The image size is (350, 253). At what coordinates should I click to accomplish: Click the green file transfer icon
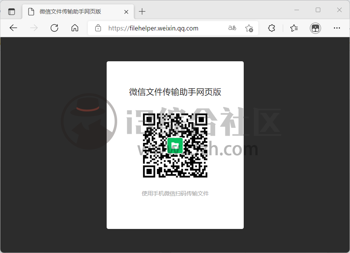(x=175, y=145)
